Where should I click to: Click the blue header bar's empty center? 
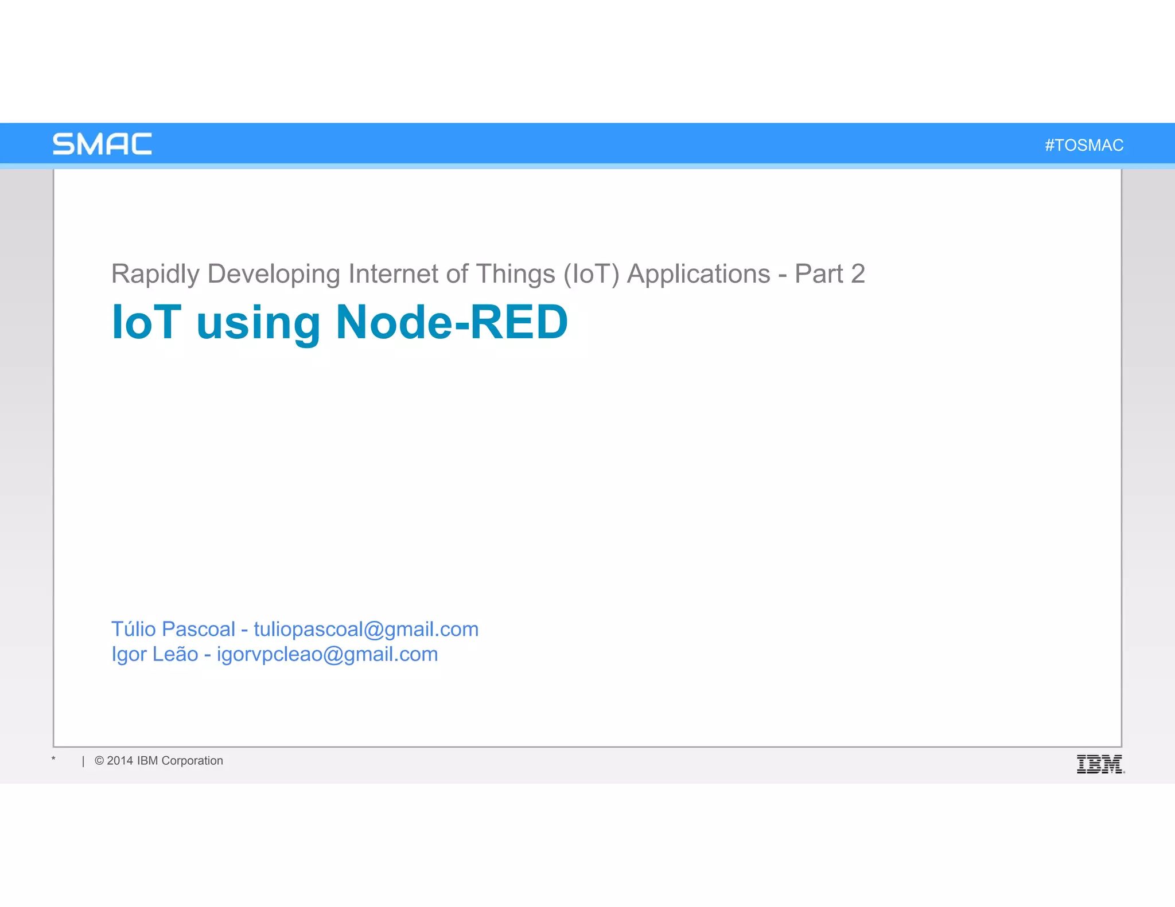(x=587, y=143)
